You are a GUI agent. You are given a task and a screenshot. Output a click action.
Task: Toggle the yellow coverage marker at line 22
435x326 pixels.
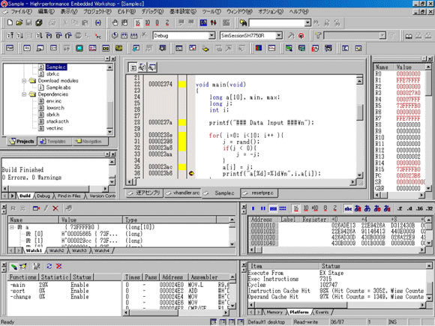182,84
